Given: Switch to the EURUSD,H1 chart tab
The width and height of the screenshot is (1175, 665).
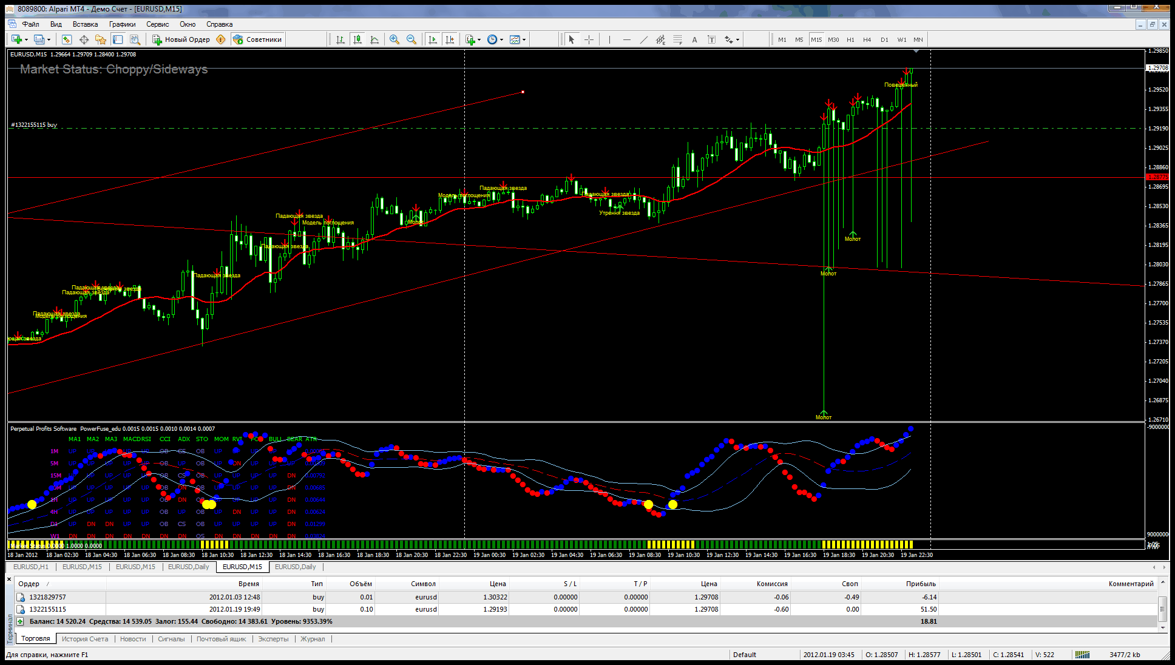Looking at the screenshot, I should (x=31, y=567).
